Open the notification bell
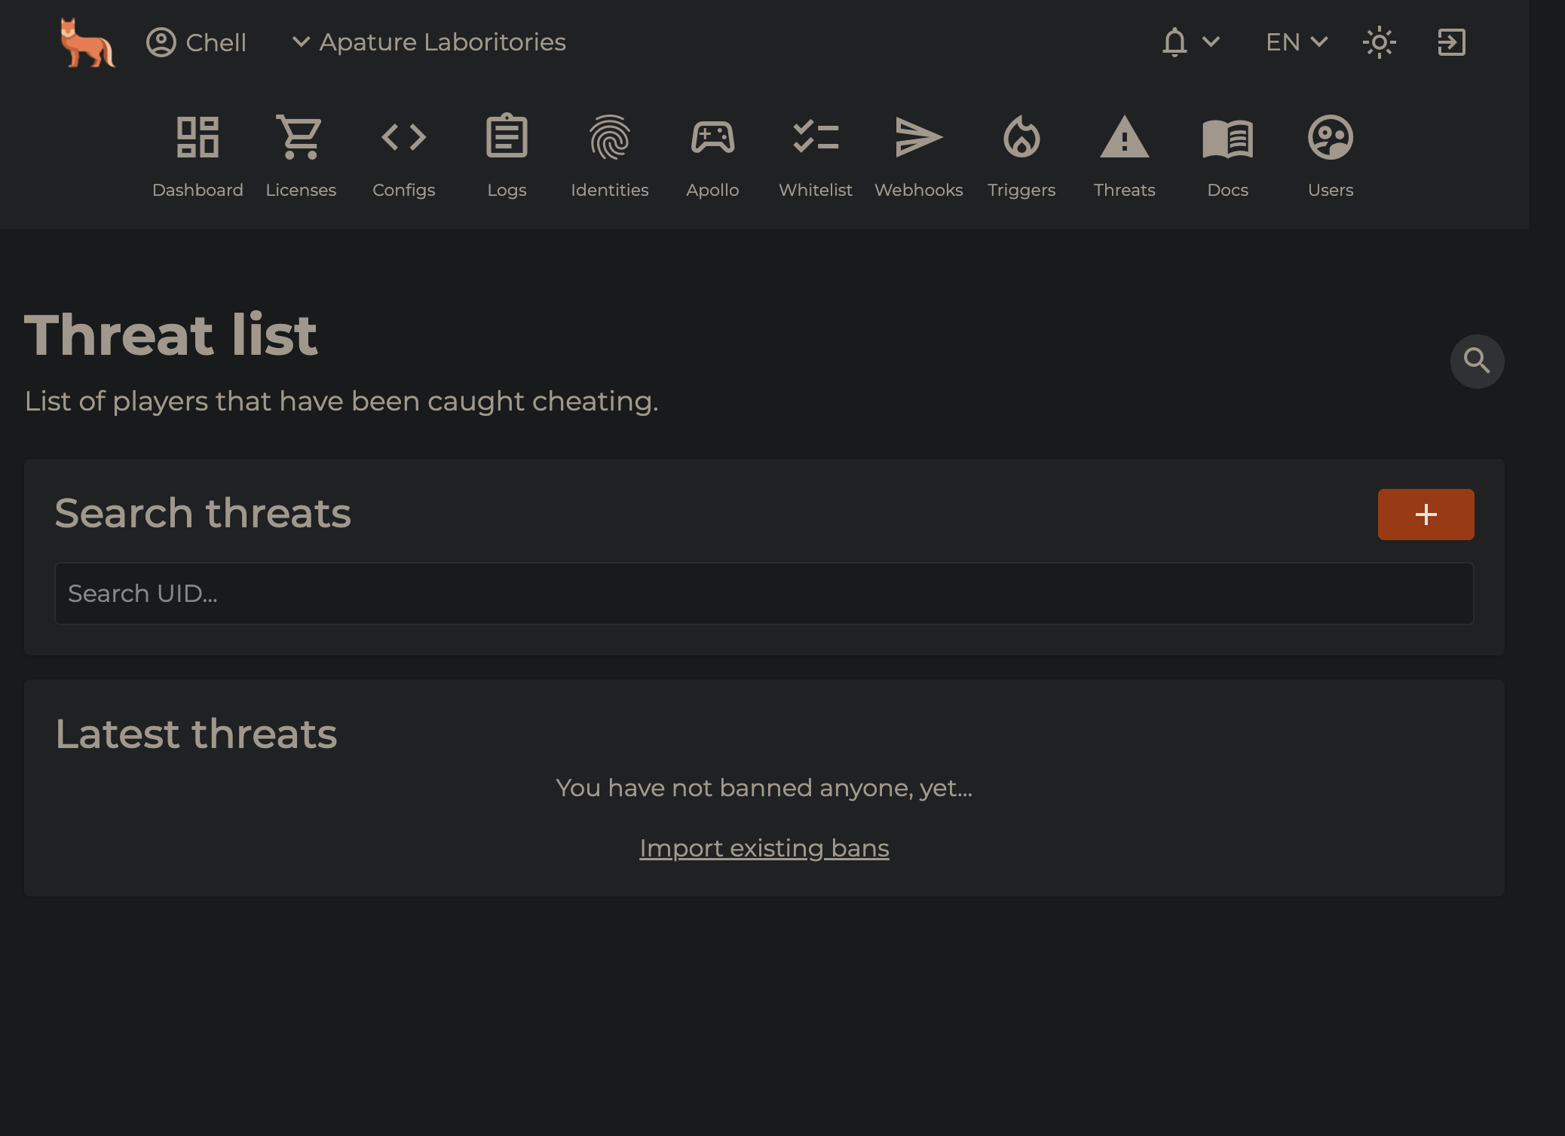Screen dimensions: 1565x1136 click(x=1174, y=42)
